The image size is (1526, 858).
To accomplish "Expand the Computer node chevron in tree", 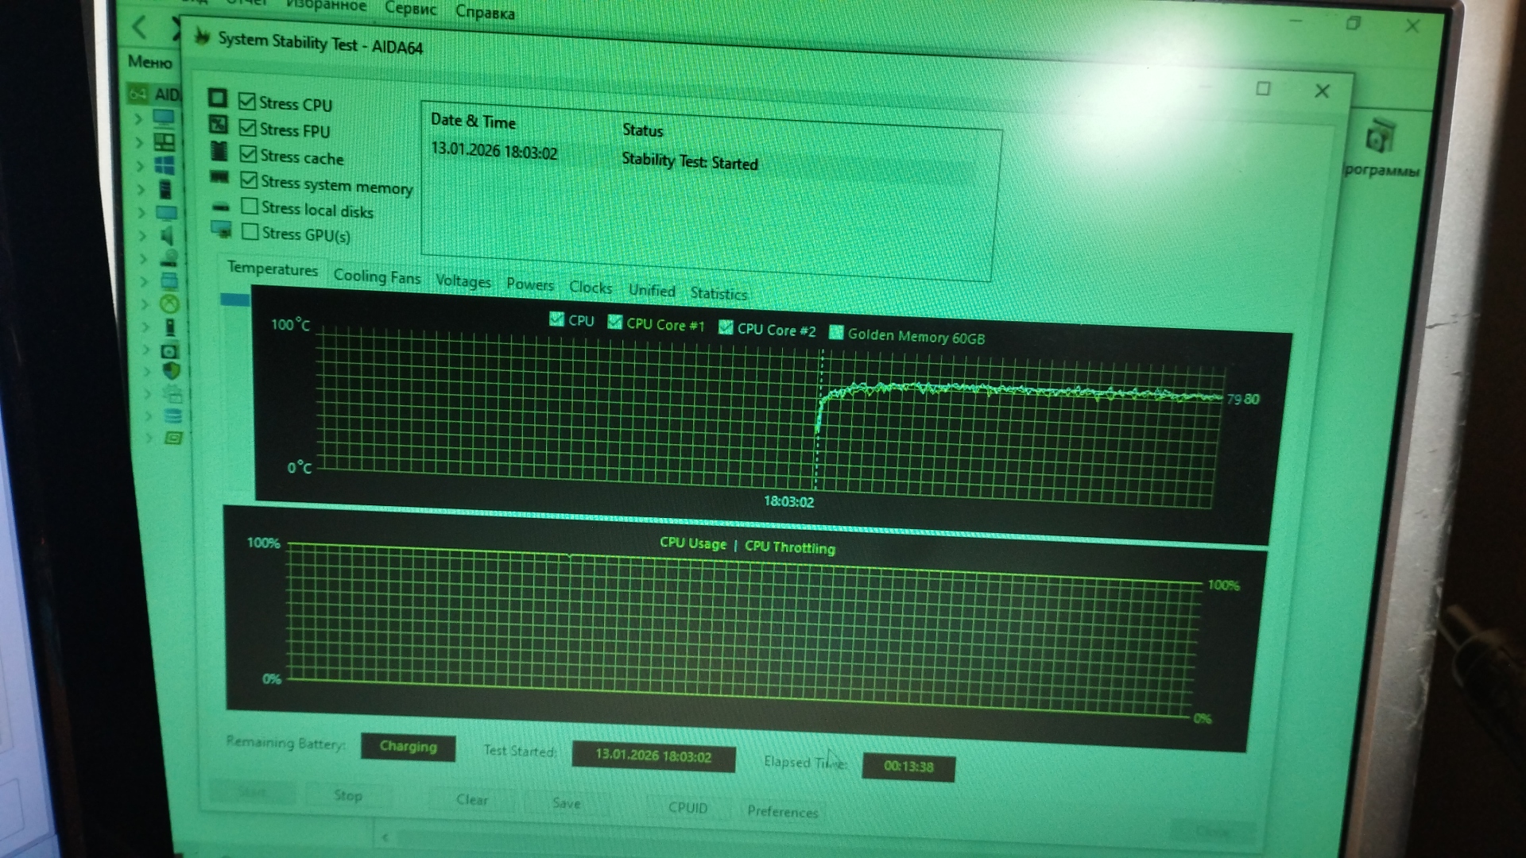I will coord(138,118).
